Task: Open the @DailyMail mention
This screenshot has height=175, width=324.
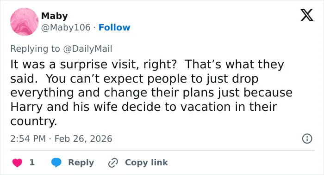Action: pos(87,48)
